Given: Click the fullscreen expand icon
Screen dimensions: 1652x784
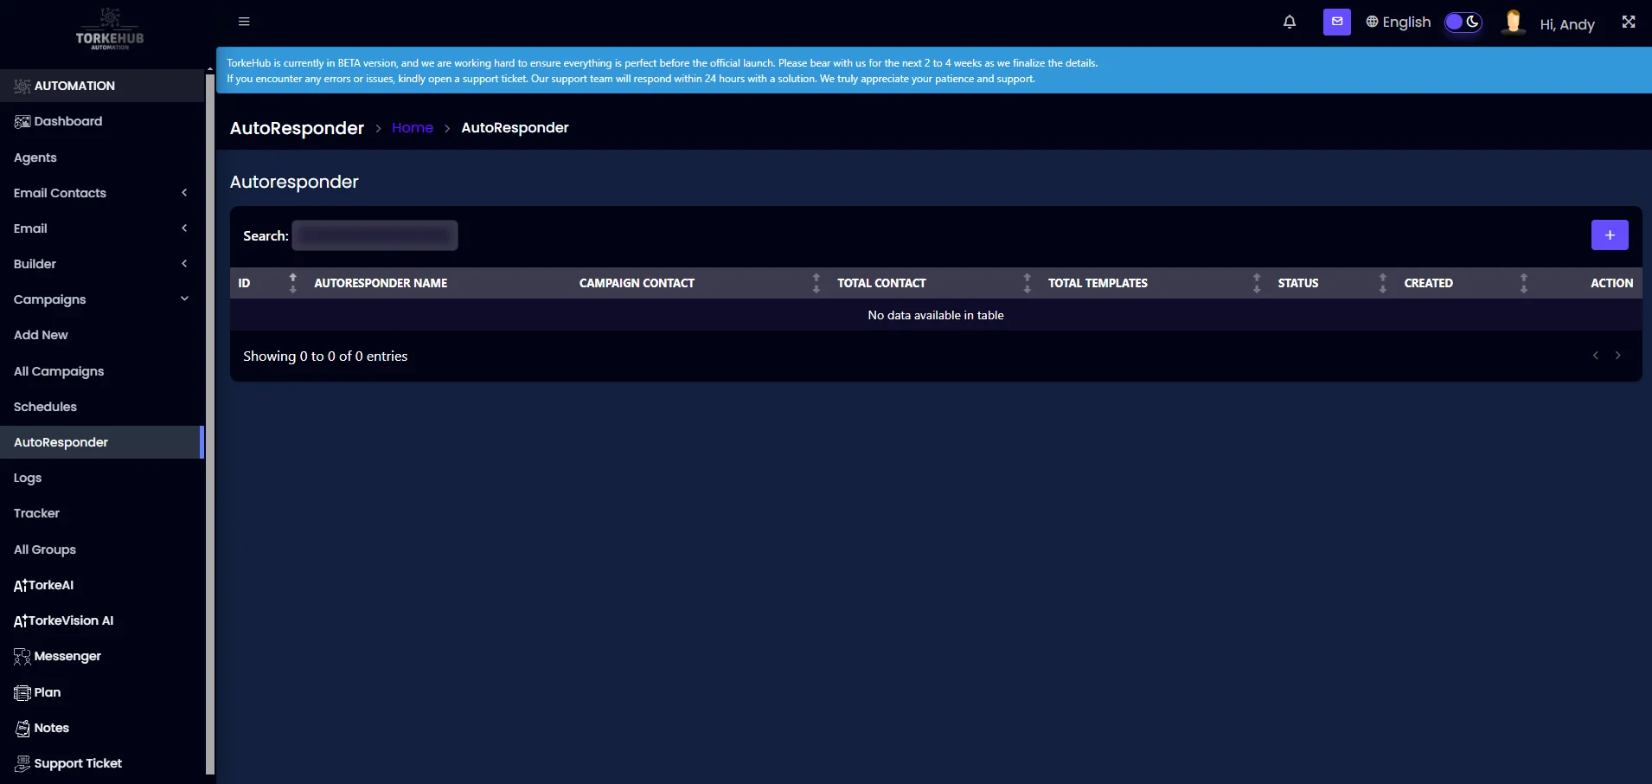Looking at the screenshot, I should pos(1629,21).
